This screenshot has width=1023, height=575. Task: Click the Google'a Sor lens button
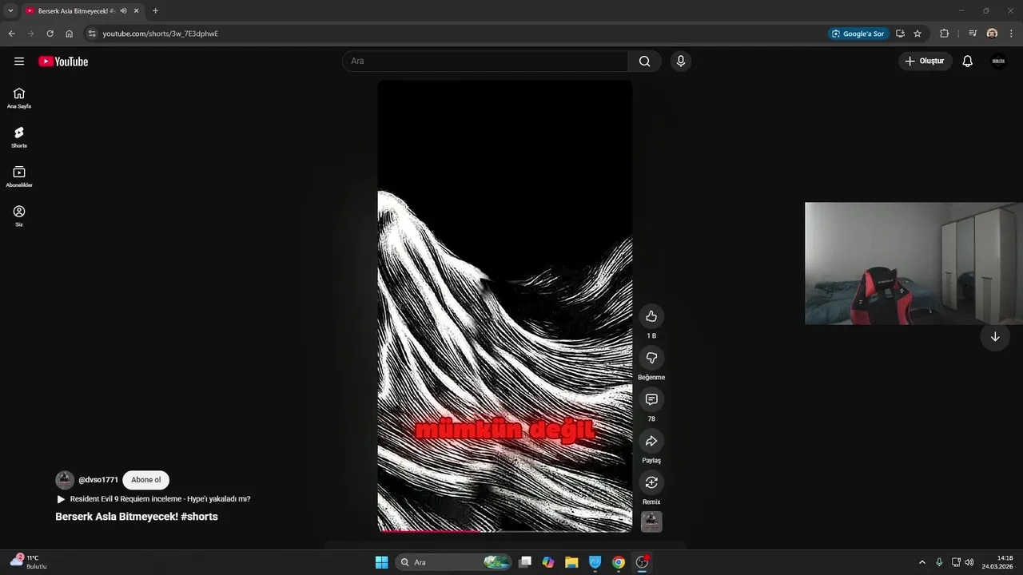coord(858,34)
